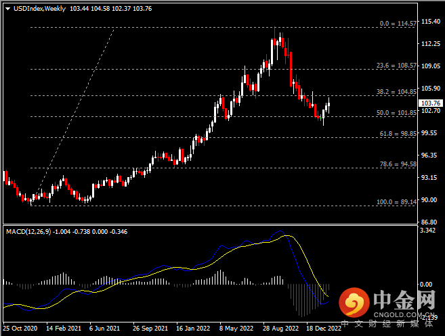Click the 0.0 = 114.57 Fibonacci label
The width and height of the screenshot is (445, 336).
(397, 24)
